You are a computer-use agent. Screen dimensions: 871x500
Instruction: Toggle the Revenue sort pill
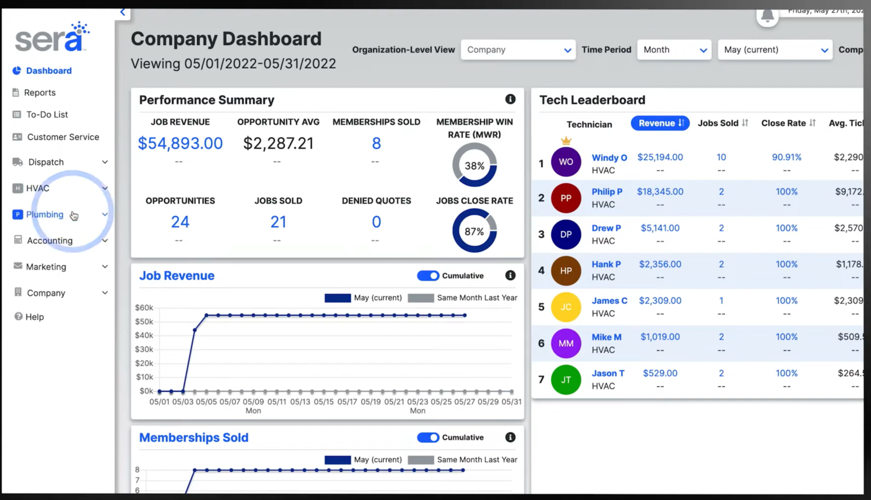click(660, 123)
